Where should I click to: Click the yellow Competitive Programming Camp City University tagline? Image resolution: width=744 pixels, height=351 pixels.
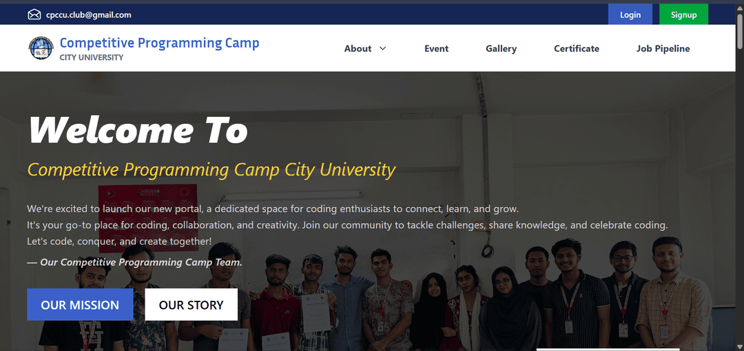(211, 169)
